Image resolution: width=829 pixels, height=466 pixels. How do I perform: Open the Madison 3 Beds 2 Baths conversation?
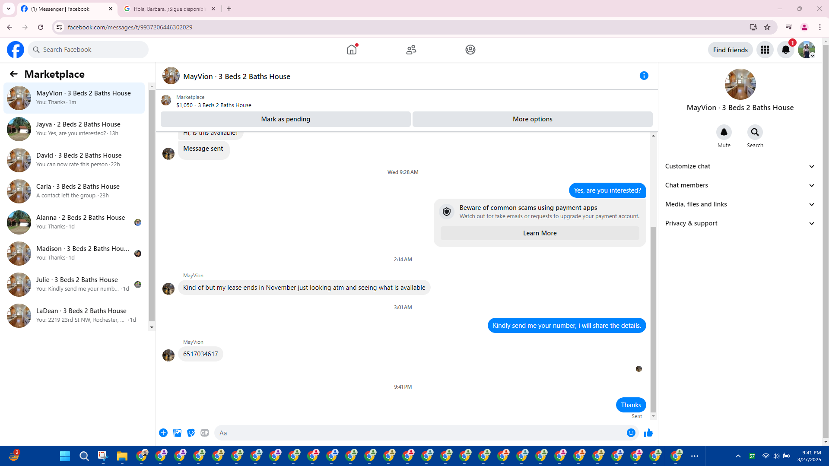click(74, 253)
